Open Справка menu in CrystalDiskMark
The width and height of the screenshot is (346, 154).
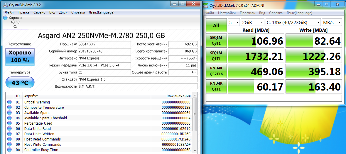click(276, 13)
